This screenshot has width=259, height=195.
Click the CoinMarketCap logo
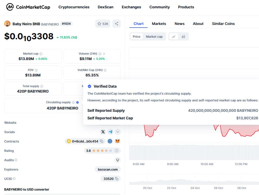28,7
